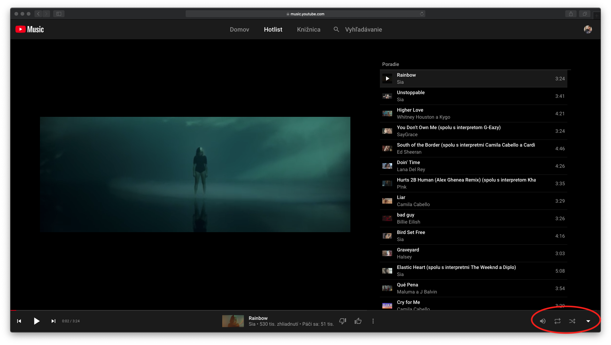Select Unstoppable by Sia in queue

click(x=473, y=96)
